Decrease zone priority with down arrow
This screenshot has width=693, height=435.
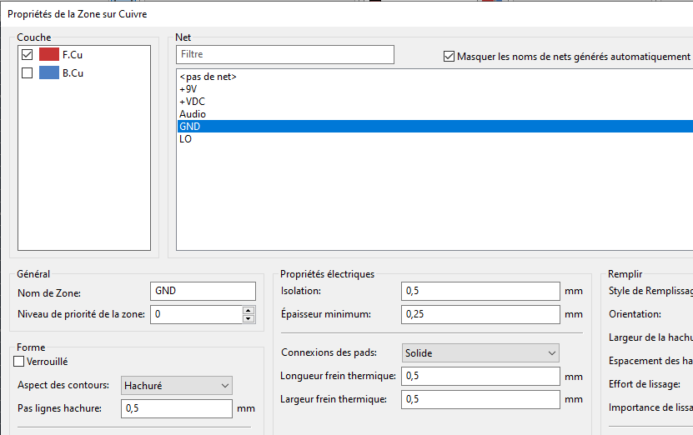[x=248, y=318]
